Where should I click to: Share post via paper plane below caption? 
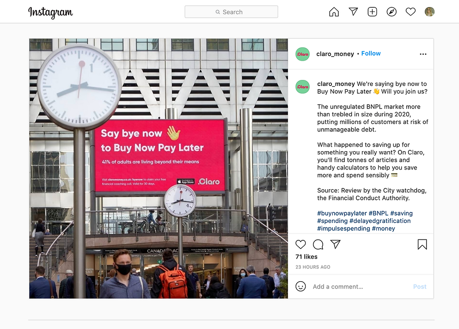[336, 244]
